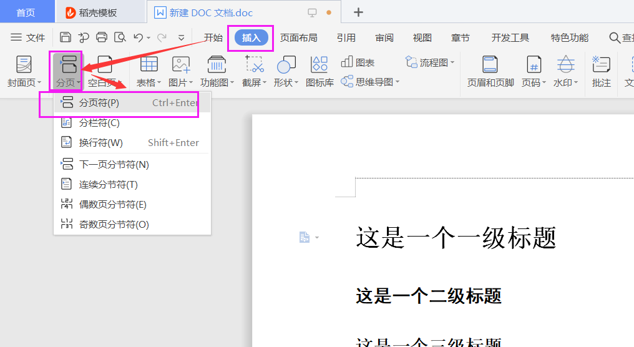The image size is (634, 347).
Task: Open the 文件 menu
Action: (27, 37)
